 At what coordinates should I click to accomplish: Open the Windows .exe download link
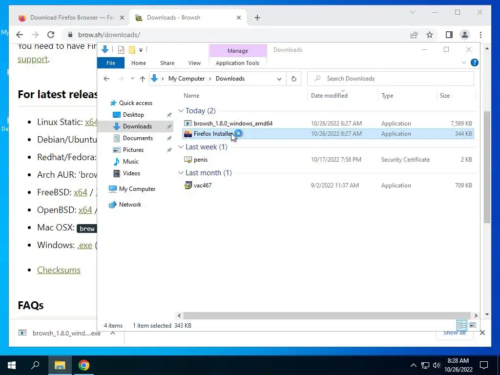[x=84, y=245]
